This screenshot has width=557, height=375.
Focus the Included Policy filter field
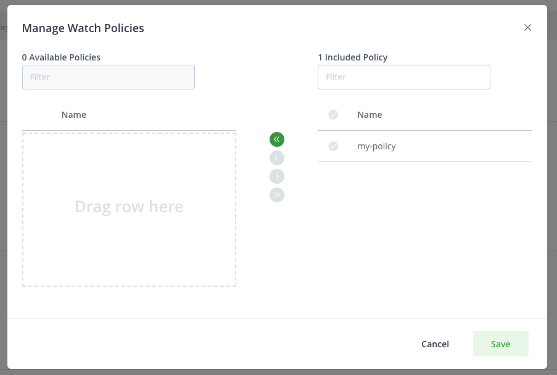click(404, 77)
